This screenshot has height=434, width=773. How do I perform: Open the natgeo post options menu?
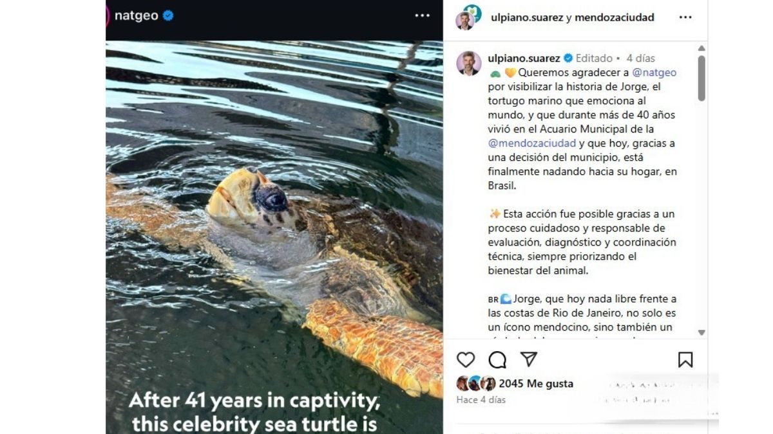click(x=422, y=16)
